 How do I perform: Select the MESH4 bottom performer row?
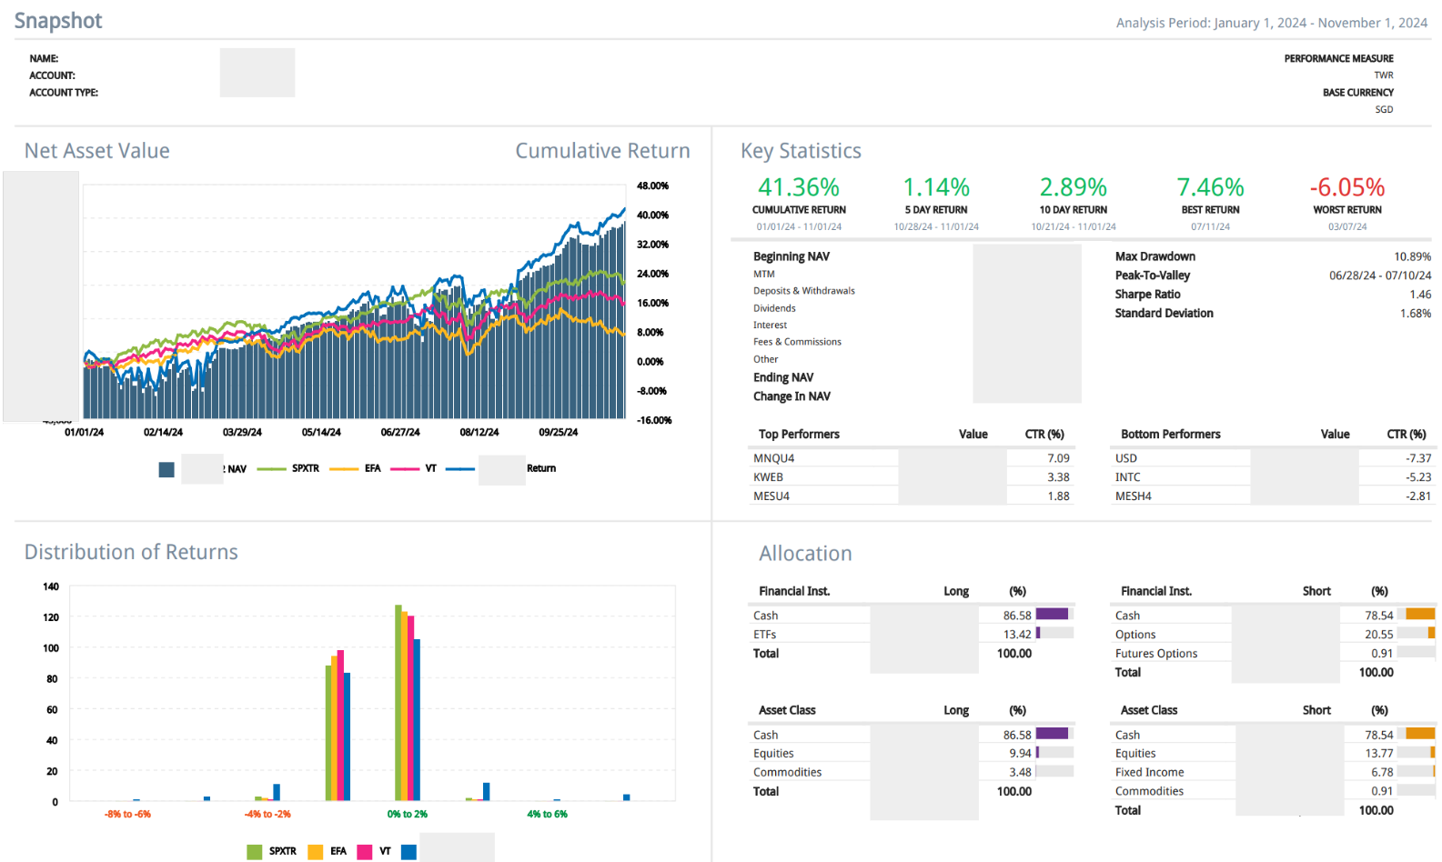click(x=1273, y=496)
